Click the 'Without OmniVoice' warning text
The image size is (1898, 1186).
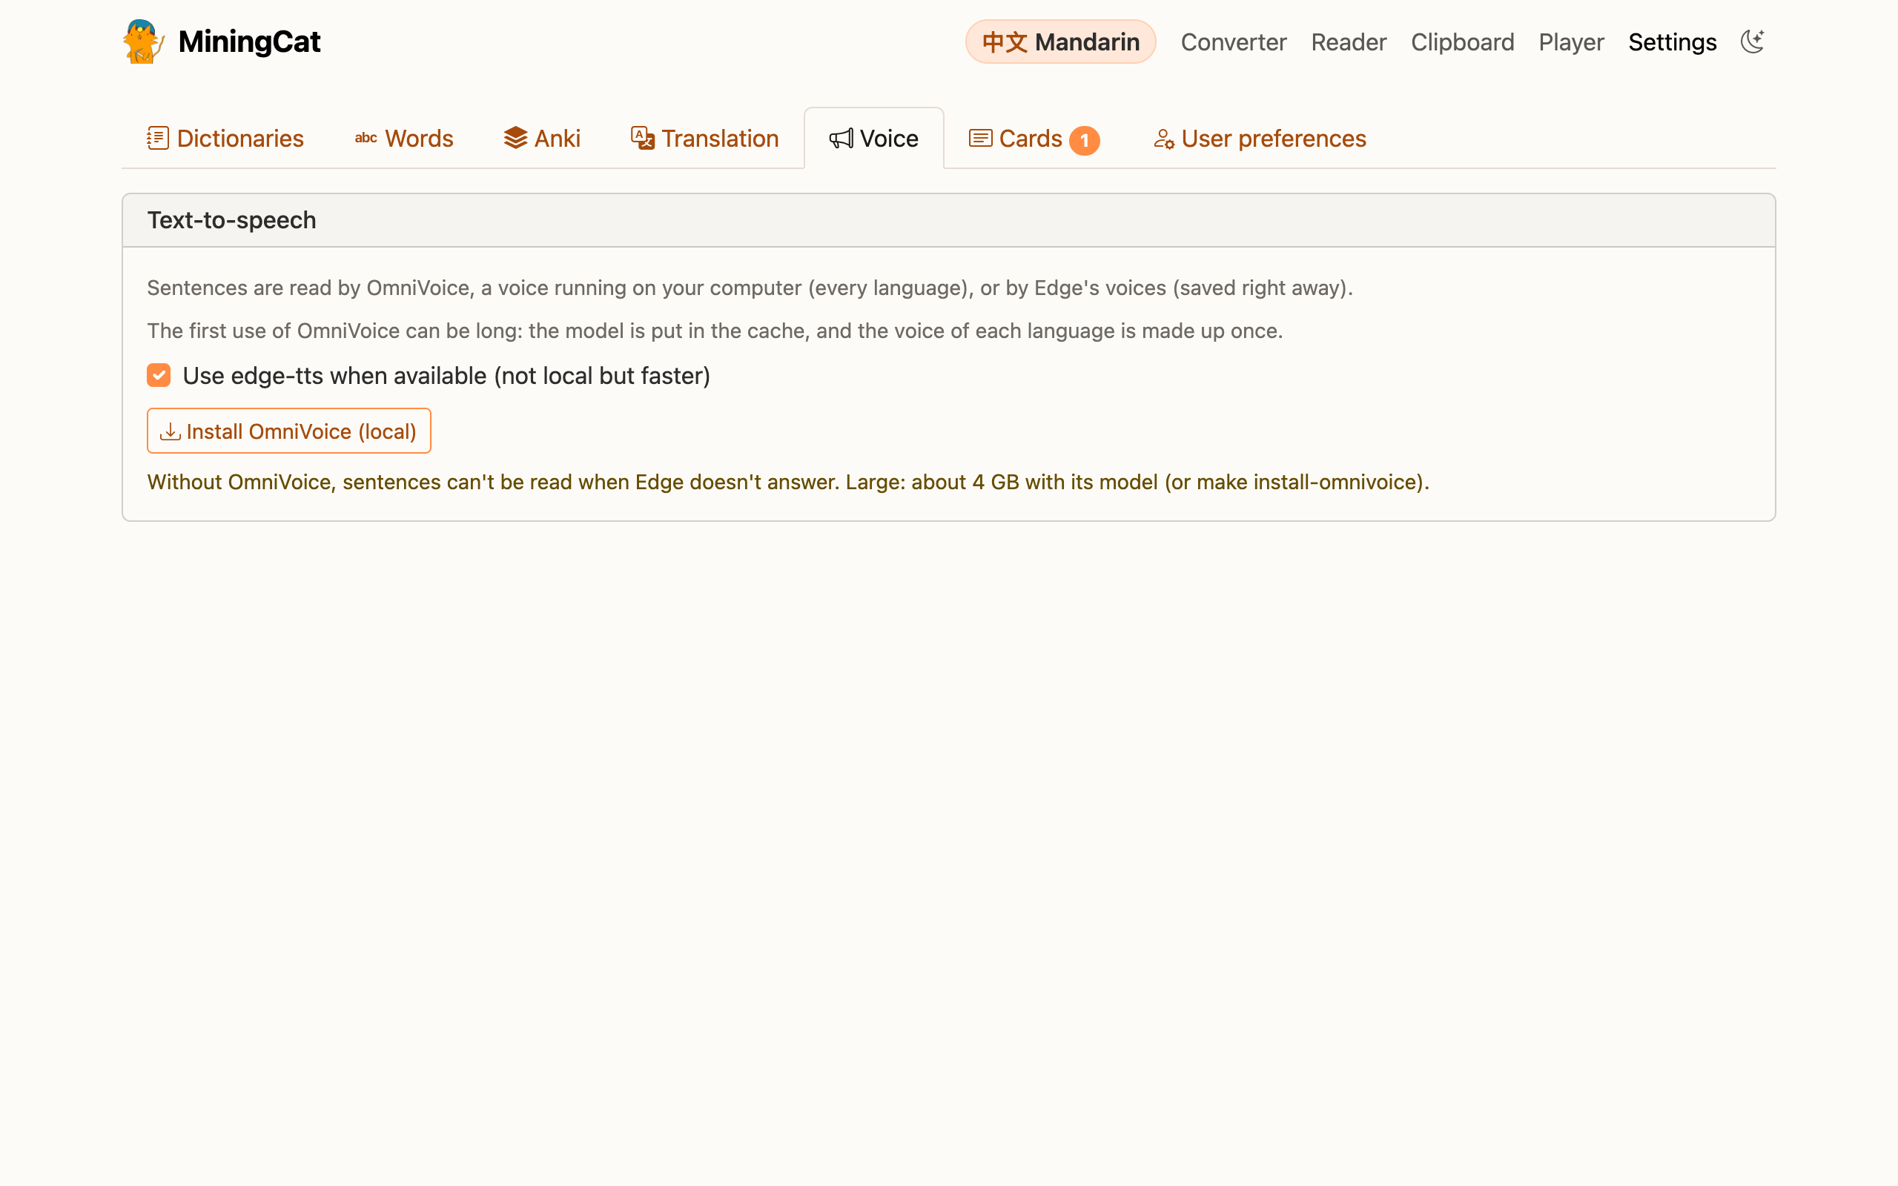click(x=788, y=482)
